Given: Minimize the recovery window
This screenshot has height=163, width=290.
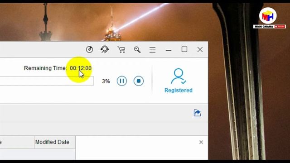Looking at the screenshot, I should click(169, 50).
